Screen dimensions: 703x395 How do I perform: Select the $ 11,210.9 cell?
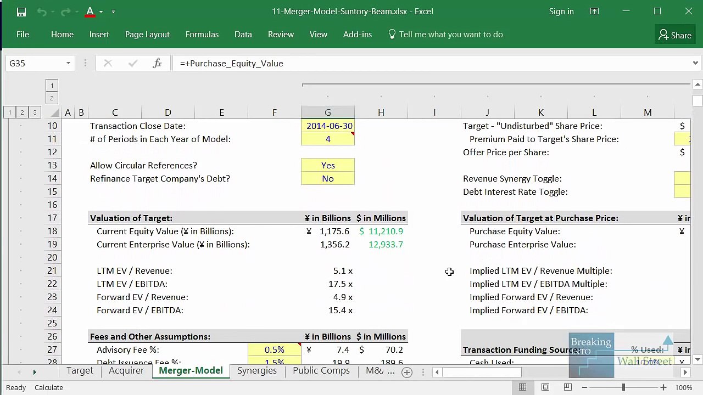click(x=381, y=231)
